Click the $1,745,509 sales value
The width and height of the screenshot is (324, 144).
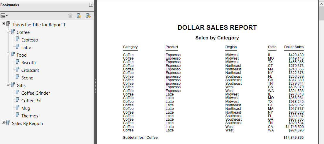point(295,127)
